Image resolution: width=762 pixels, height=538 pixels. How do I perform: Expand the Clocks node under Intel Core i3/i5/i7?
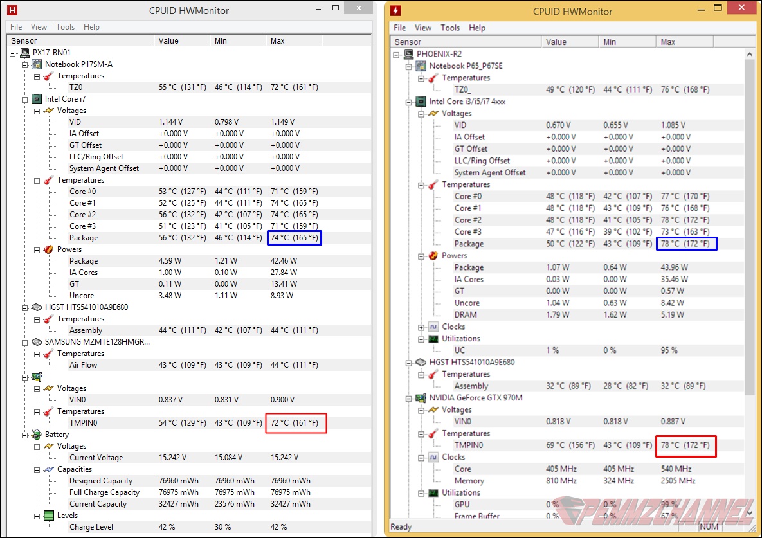coord(421,327)
